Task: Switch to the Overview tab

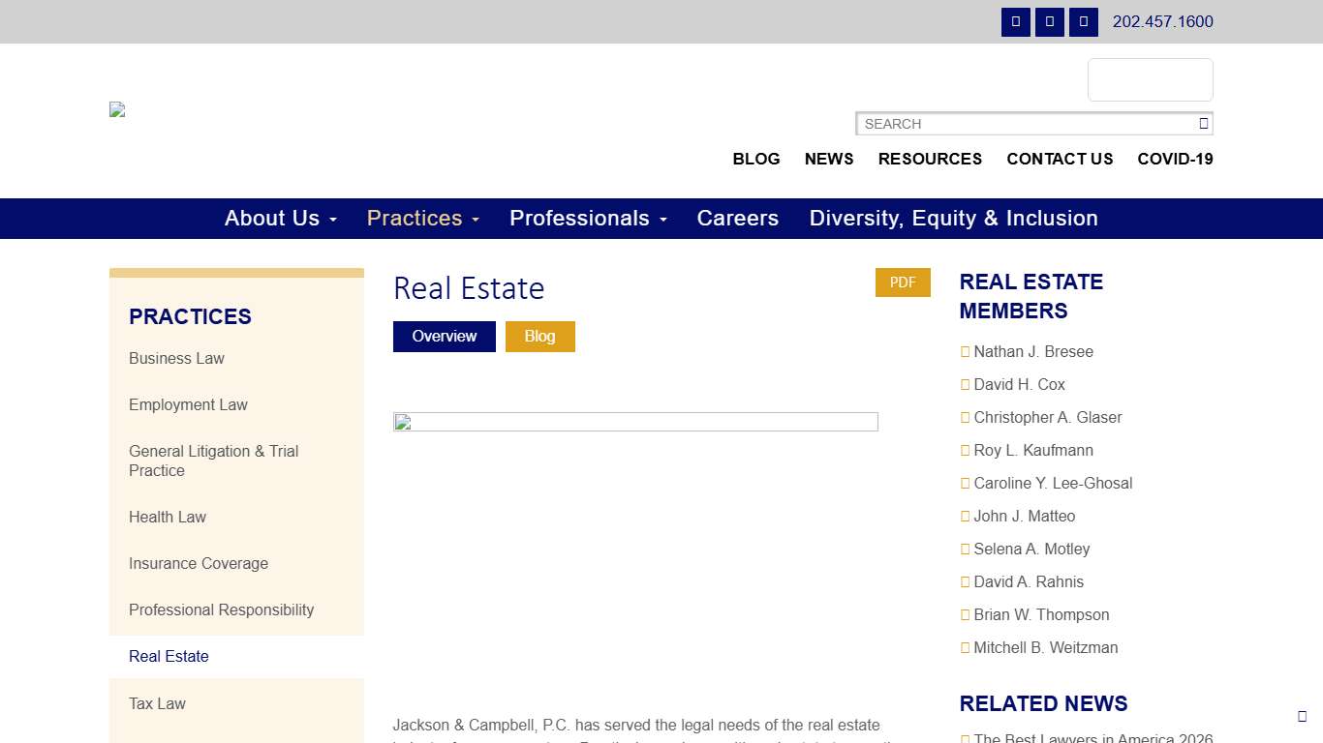Action: (444, 336)
